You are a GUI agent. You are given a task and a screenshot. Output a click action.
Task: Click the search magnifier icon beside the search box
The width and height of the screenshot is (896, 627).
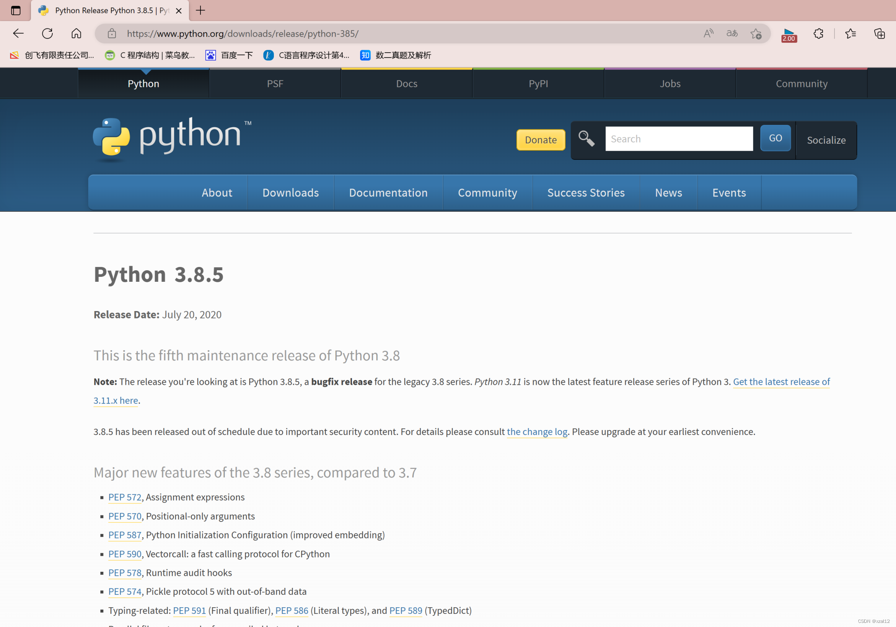point(586,139)
